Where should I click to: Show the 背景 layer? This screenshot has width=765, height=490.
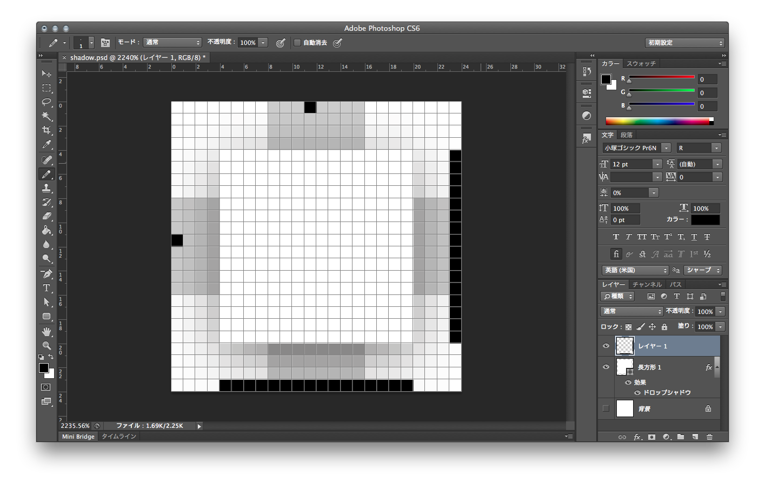[606, 408]
